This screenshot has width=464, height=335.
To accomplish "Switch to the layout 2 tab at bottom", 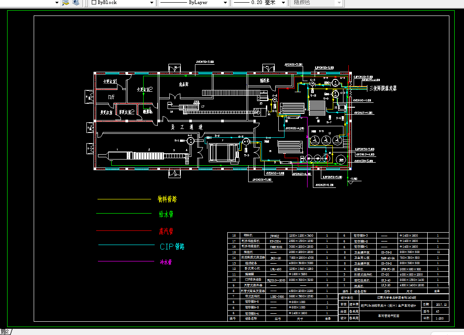I will pos(5,332).
